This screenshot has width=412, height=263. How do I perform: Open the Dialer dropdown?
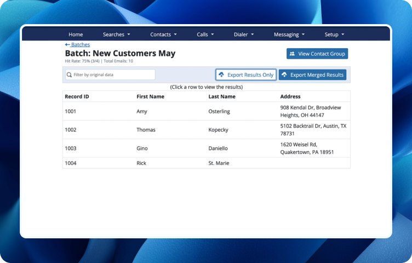244,35
